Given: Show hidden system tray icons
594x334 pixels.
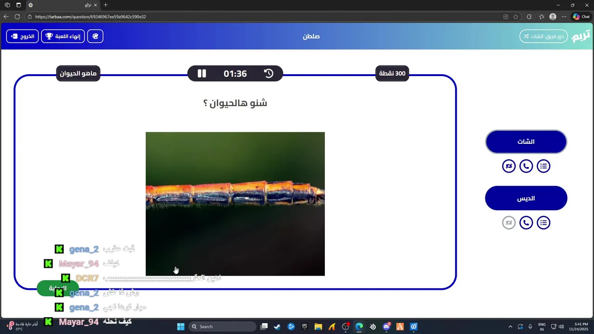Looking at the screenshot, I should [510, 327].
